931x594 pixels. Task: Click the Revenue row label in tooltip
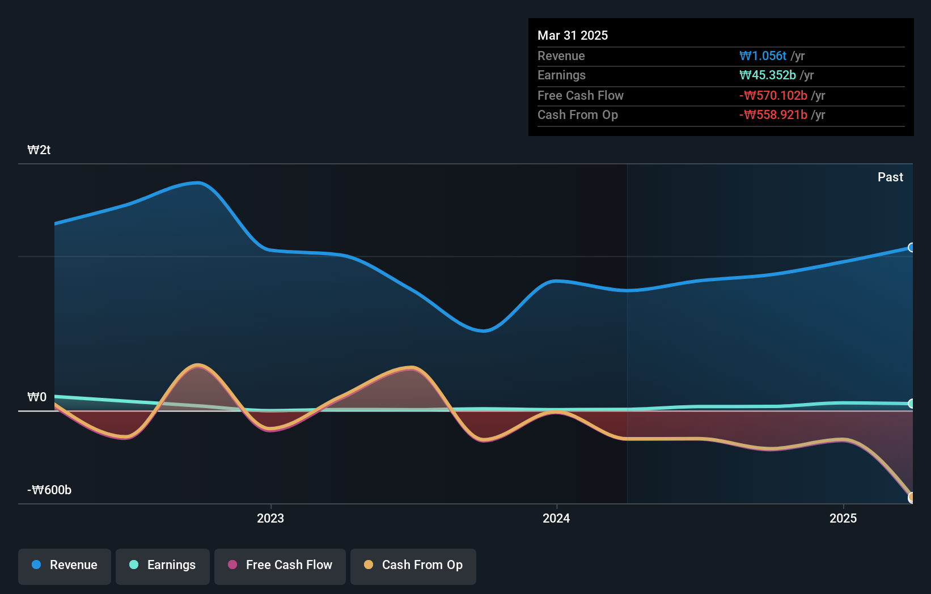pos(561,56)
